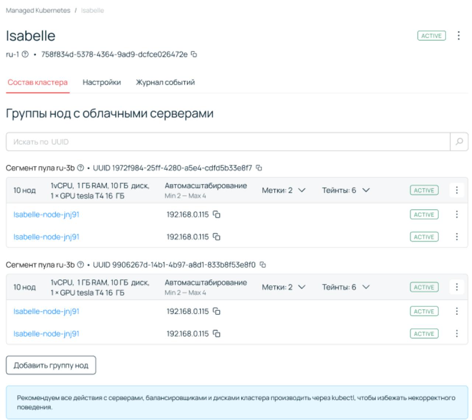Select the Состав кластера tab
The height and width of the screenshot is (420, 472).
click(x=38, y=83)
